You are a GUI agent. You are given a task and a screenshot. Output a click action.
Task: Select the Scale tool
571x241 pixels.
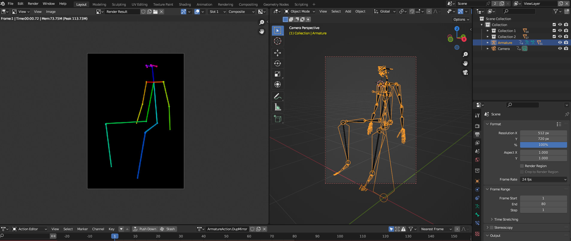278,74
